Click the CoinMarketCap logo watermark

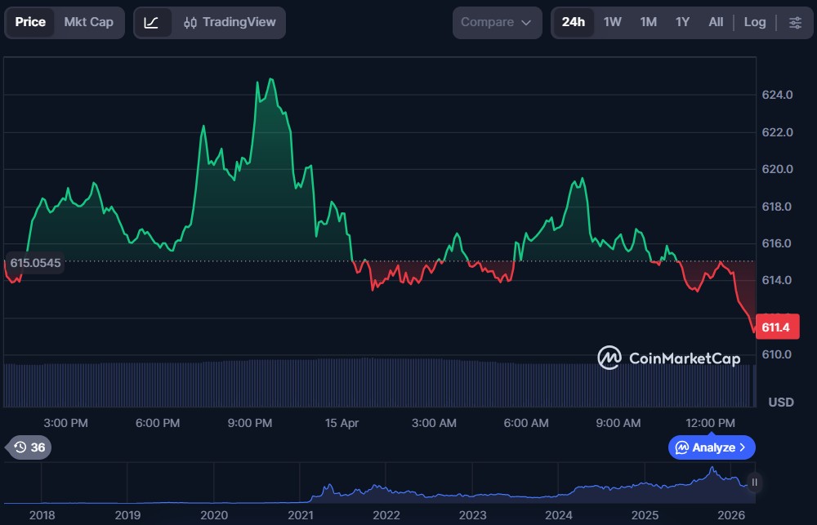point(669,358)
